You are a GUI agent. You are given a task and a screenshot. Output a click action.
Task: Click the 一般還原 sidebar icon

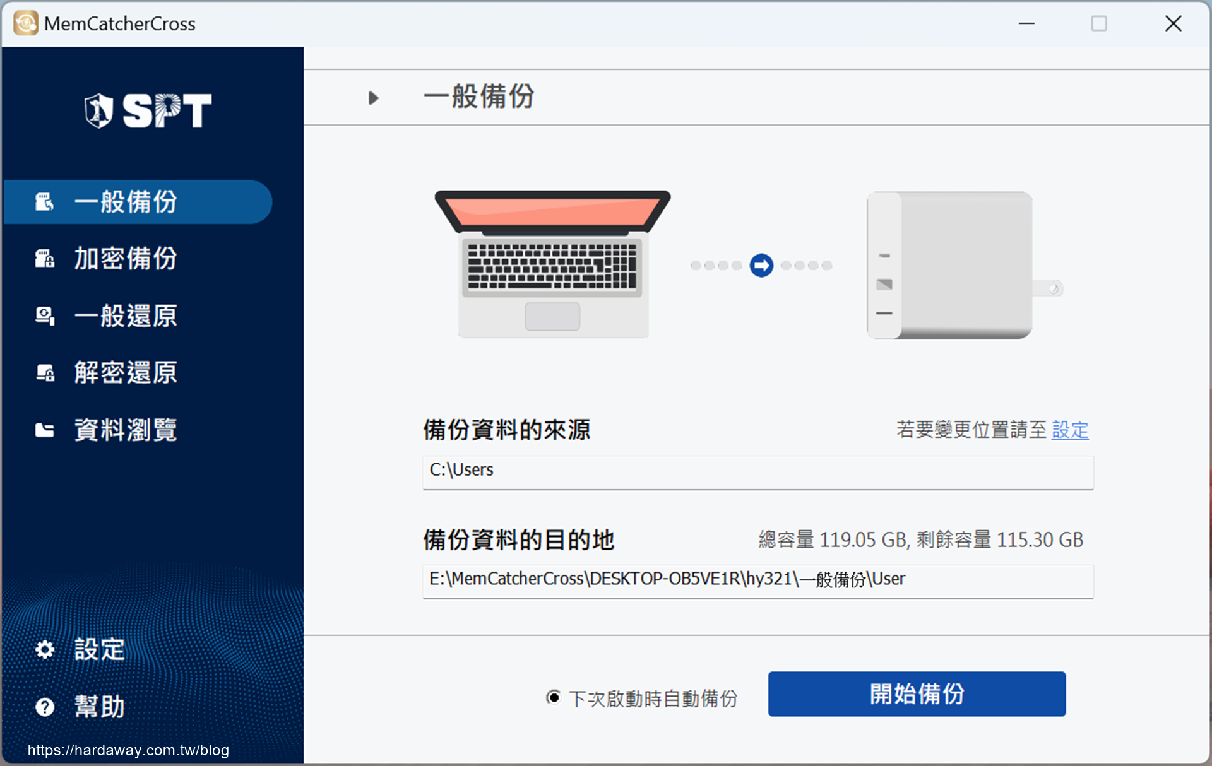[44, 315]
